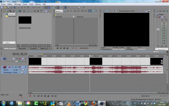Image resolution: width=169 pixels, height=106 pixels.
Task: Click the Media properties icon in the project media toolbar
Action: pos(28,11)
